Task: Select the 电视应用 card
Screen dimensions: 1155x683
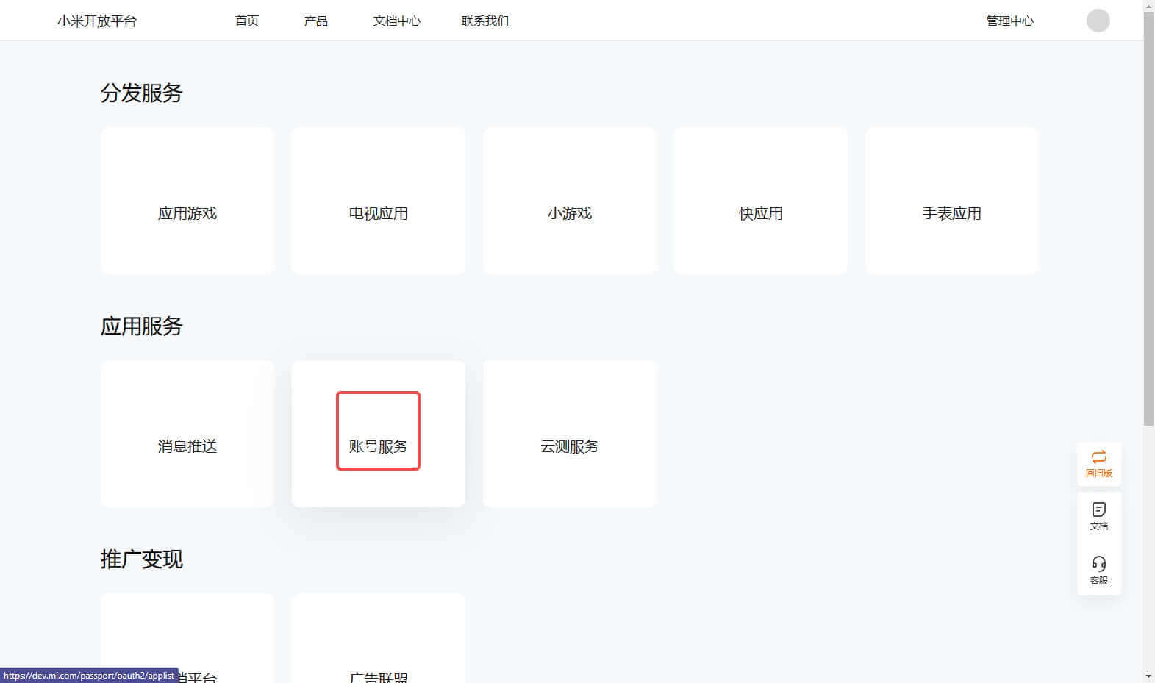Action: pyautogui.click(x=378, y=201)
